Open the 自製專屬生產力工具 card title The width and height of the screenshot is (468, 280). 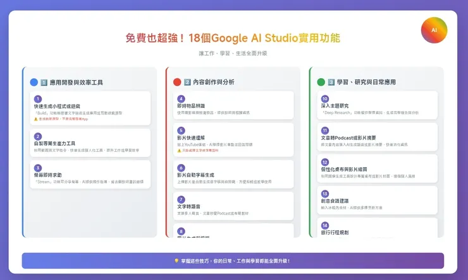(x=54, y=143)
